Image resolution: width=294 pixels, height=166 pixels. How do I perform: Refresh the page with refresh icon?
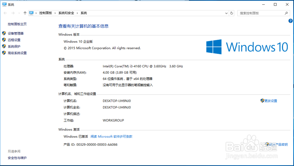[232, 13]
